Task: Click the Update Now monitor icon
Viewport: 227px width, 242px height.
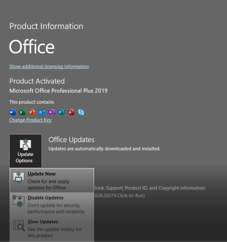Action: 19,177
